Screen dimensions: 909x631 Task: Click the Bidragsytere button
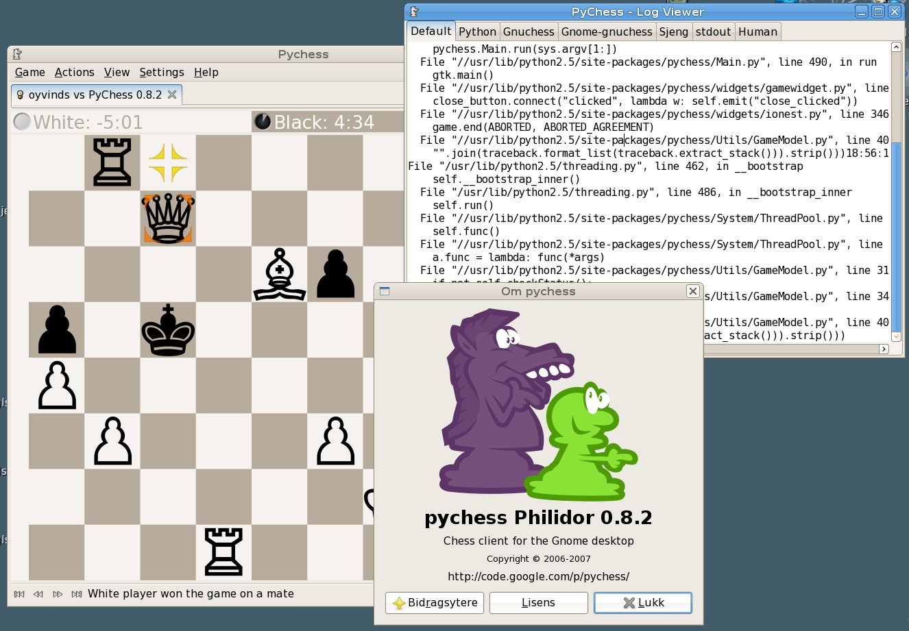435,603
